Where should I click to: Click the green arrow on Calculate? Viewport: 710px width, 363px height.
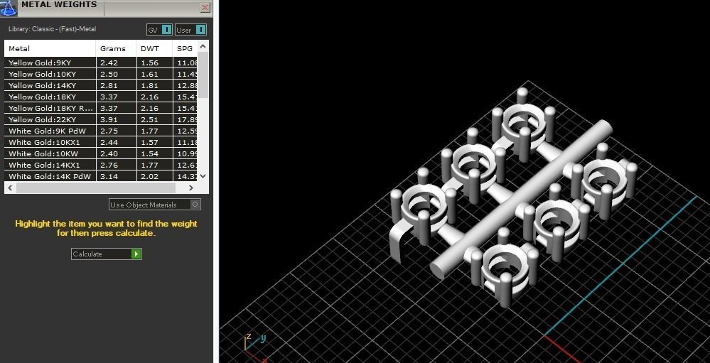pyautogui.click(x=136, y=254)
